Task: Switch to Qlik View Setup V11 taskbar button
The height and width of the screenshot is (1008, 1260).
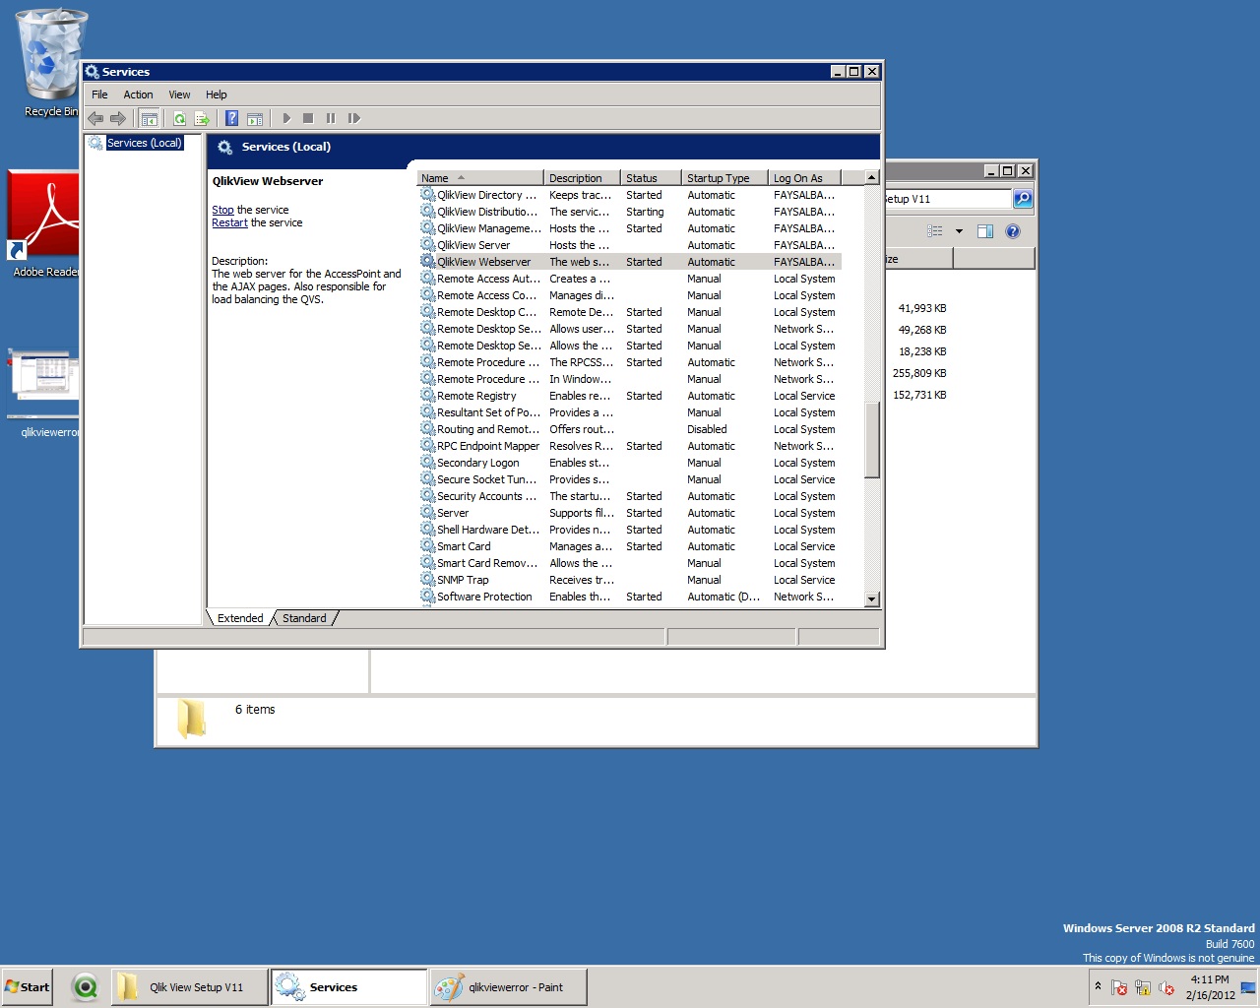Action: click(191, 986)
